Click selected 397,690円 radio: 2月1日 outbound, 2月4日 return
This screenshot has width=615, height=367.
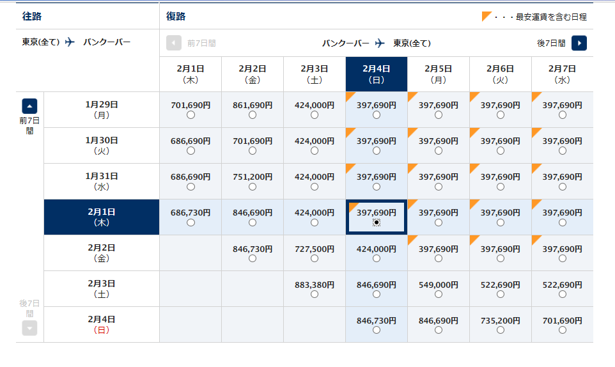(x=377, y=223)
